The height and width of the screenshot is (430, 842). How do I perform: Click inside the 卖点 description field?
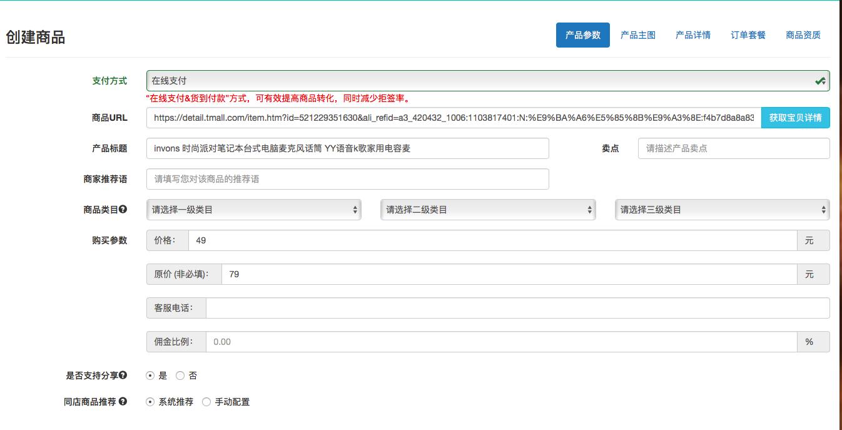pyautogui.click(x=734, y=148)
